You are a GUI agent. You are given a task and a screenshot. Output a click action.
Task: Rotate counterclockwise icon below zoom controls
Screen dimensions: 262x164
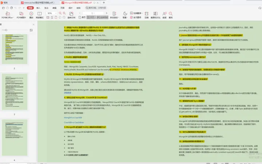click(60, 17)
